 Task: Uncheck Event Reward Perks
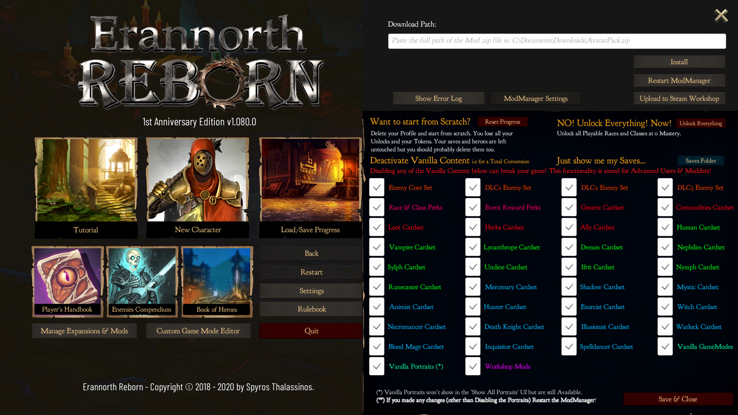[473, 207]
